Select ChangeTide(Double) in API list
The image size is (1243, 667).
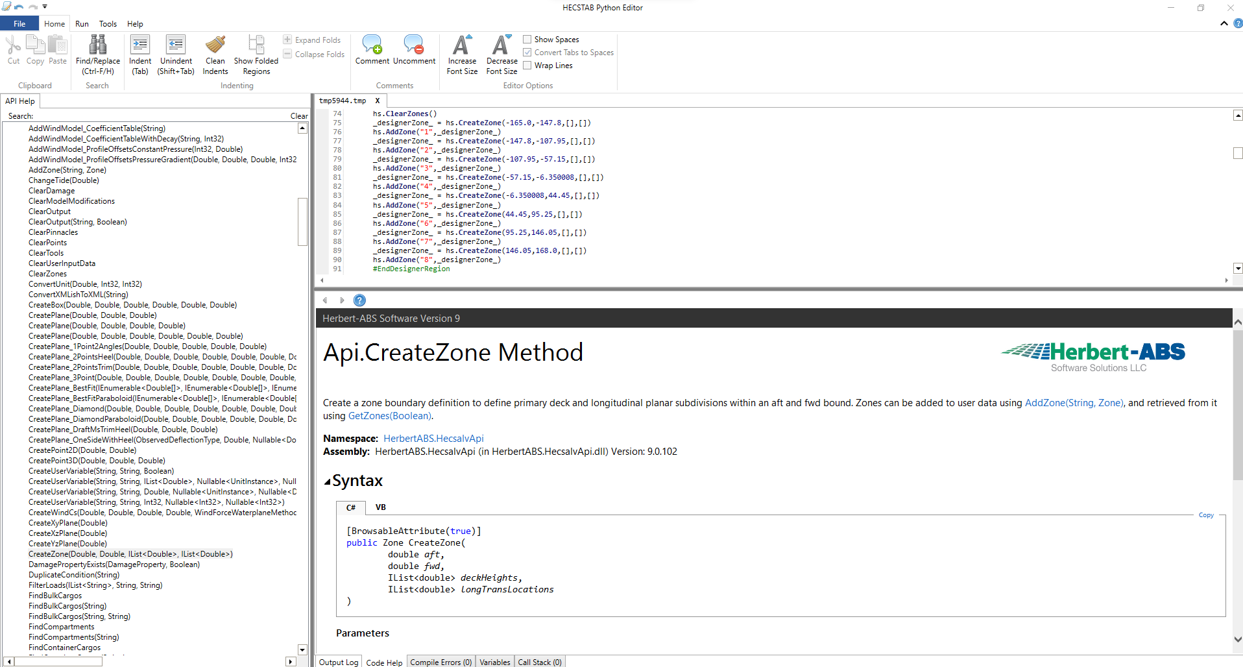click(64, 180)
